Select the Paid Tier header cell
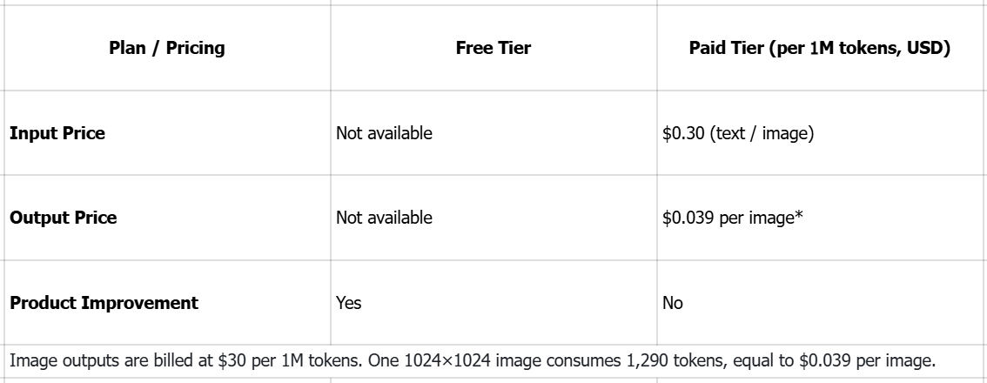The image size is (987, 383). click(x=820, y=48)
